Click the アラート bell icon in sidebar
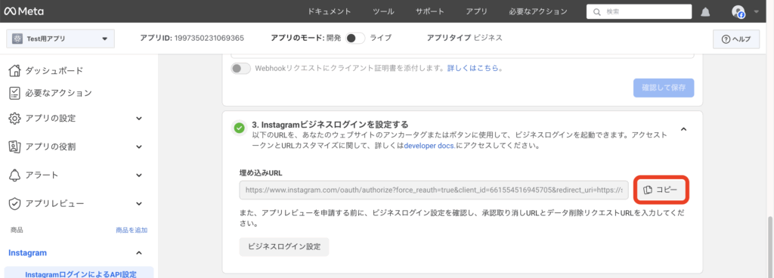The image size is (774, 278). pos(15,175)
